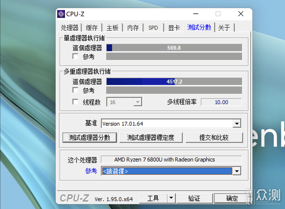This screenshot has height=209, width=285.
Task: Click the 工具 button
Action: click(153, 198)
